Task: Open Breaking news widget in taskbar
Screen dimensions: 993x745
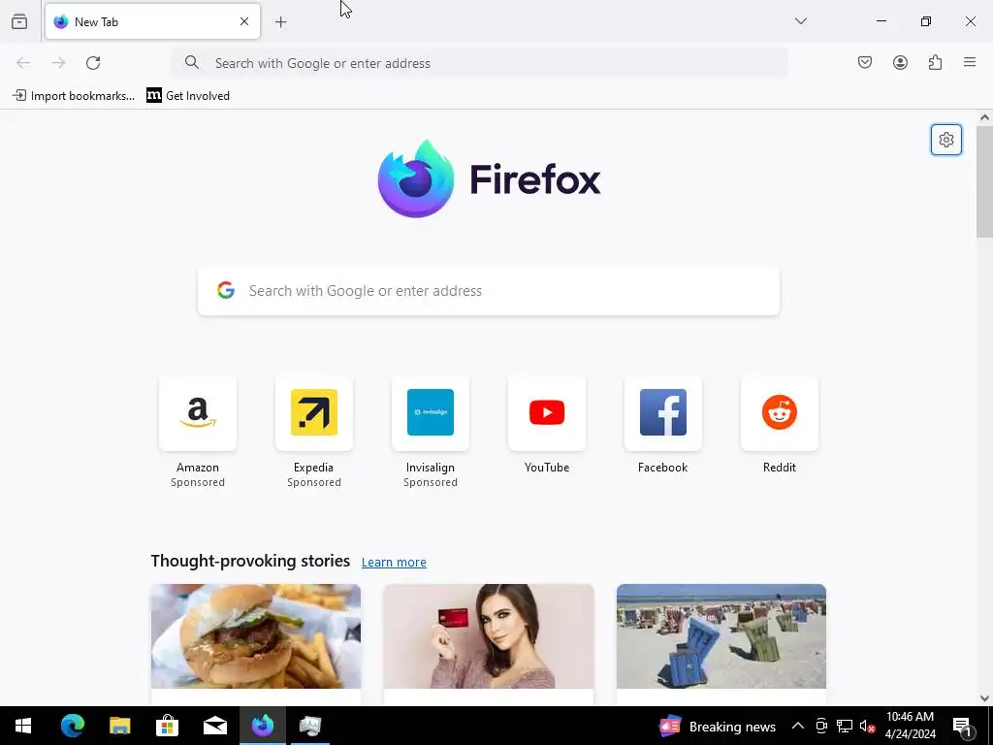Action: (718, 726)
